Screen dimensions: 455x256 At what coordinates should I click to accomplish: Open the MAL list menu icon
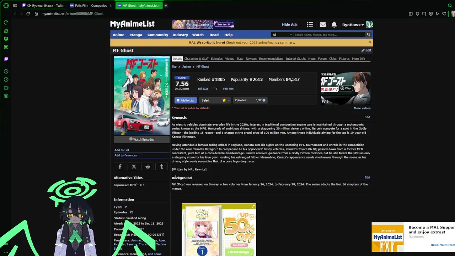pos(310,25)
